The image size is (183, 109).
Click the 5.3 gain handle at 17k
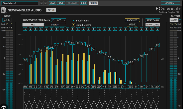pos(152,49)
